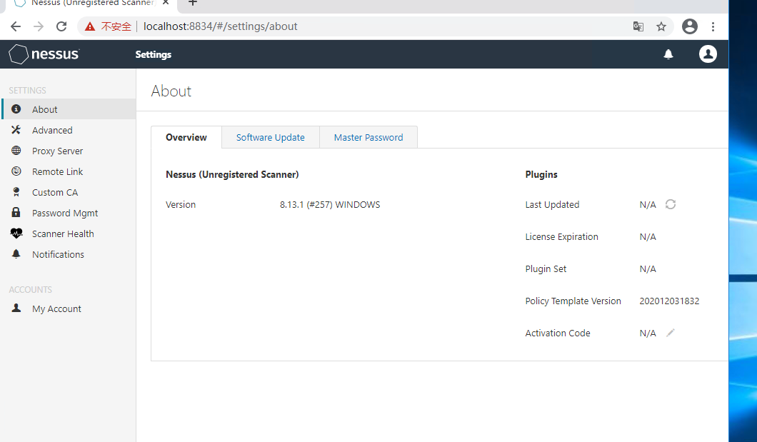Click the Activation Code label
The width and height of the screenshot is (757, 442).
tap(558, 333)
